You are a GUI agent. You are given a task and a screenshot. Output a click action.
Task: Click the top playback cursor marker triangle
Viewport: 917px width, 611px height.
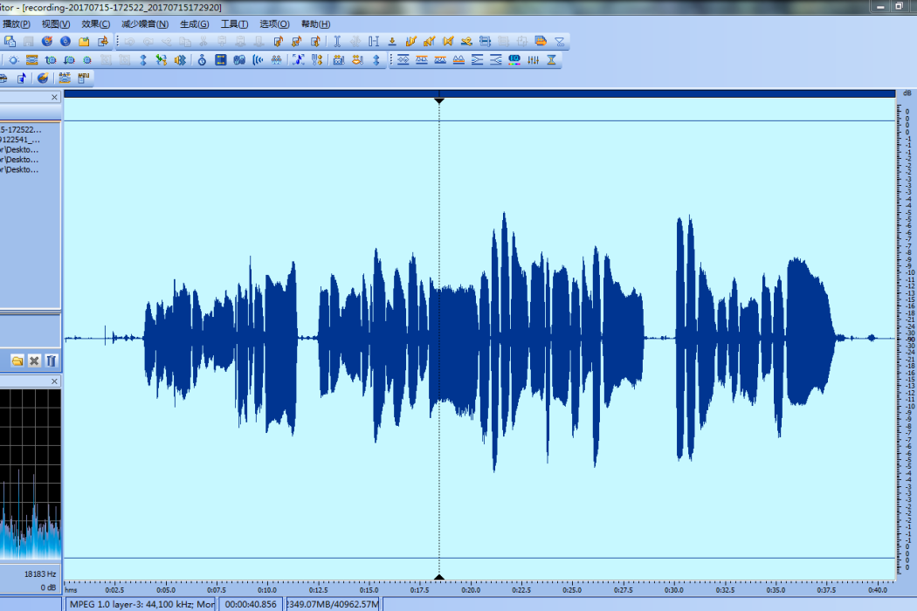pos(439,101)
